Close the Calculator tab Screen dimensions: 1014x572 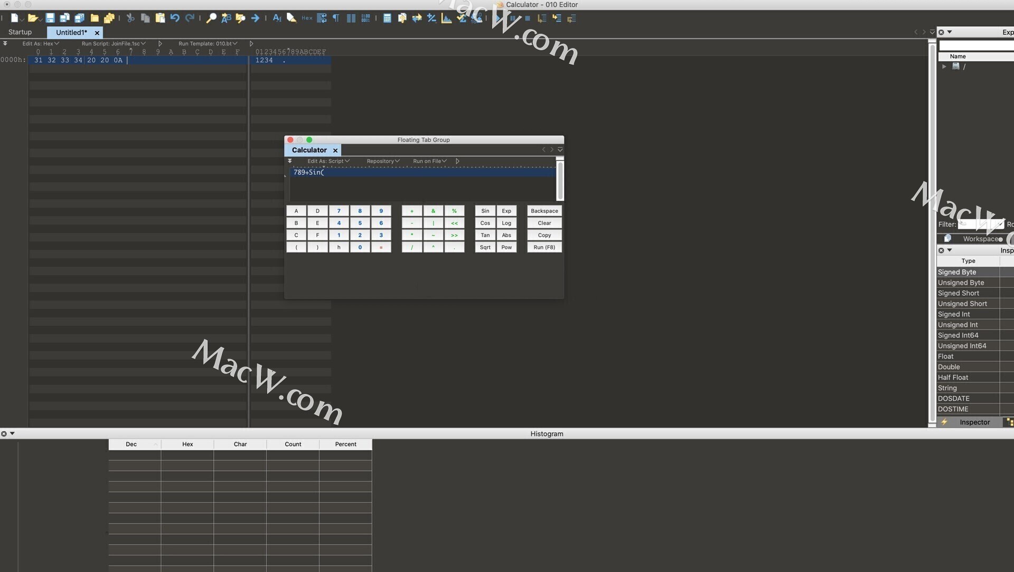[335, 151]
